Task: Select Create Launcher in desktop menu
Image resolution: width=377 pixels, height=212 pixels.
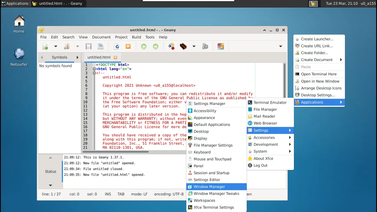Action: tap(319, 39)
